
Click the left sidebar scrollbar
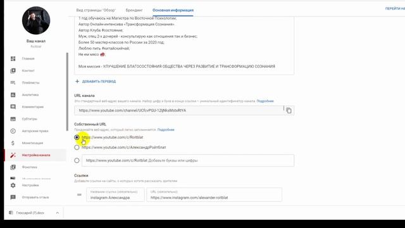67,92
